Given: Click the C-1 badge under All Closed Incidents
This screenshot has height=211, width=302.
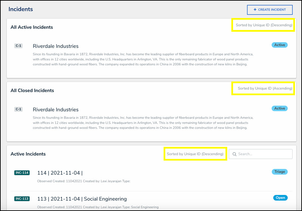Looking at the screenshot, I should [x=18, y=109].
